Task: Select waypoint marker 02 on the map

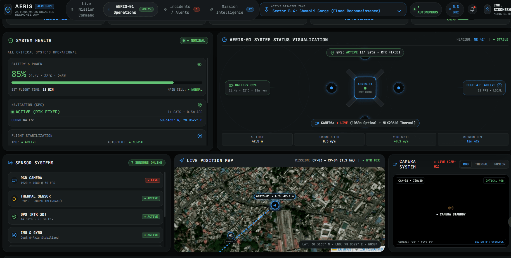Action: [x=231, y=236]
